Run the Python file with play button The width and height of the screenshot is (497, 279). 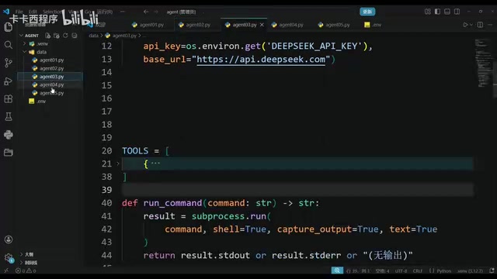465,25
